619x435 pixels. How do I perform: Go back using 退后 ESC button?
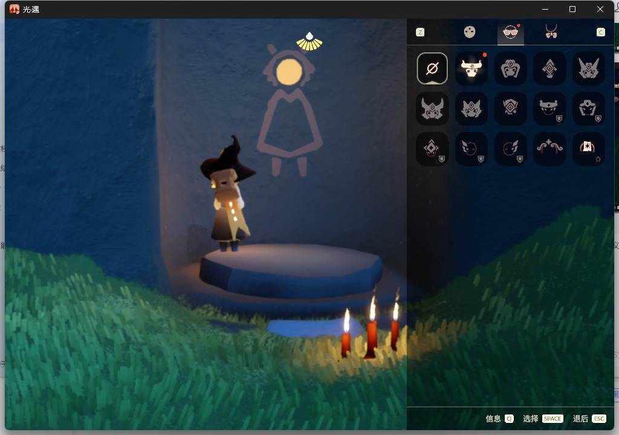point(589,419)
